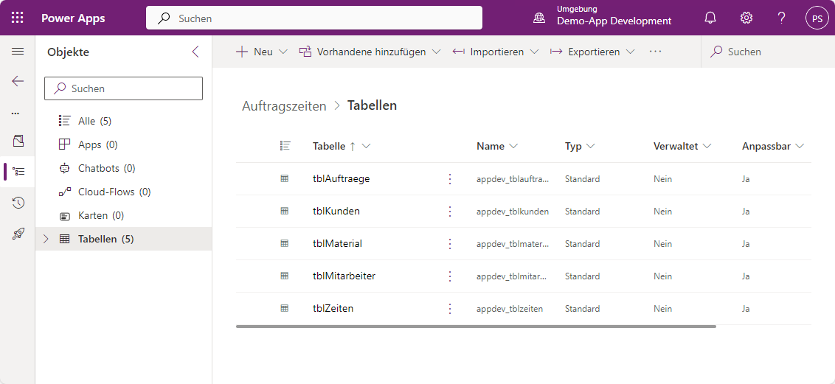
Task: Click the rocket publish icon in left rail
Action: (x=18, y=234)
